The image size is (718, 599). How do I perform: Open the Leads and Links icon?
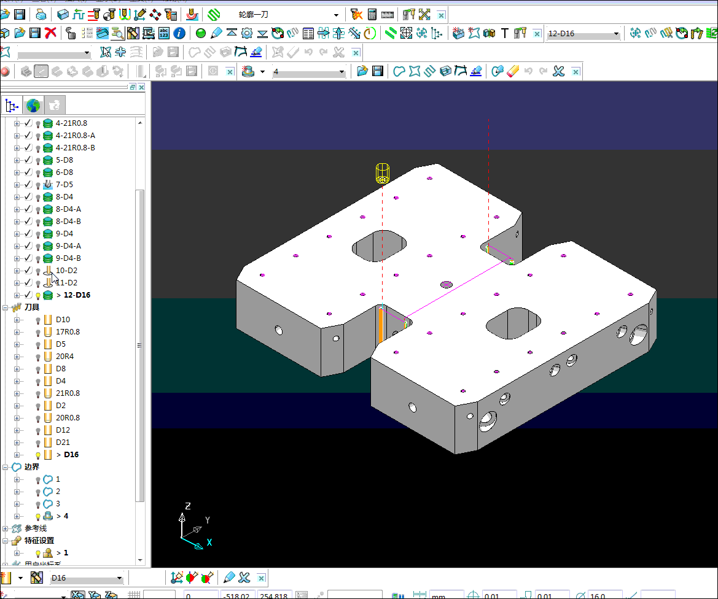pos(125,15)
